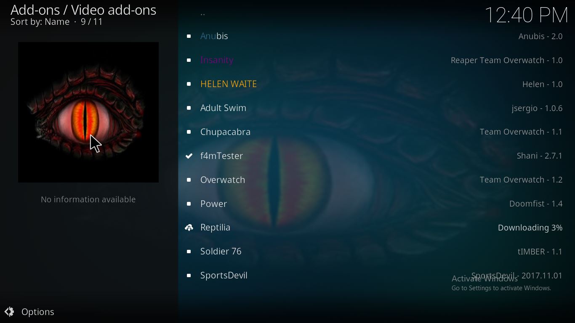Click the red dragon eye thumbnail

88,112
